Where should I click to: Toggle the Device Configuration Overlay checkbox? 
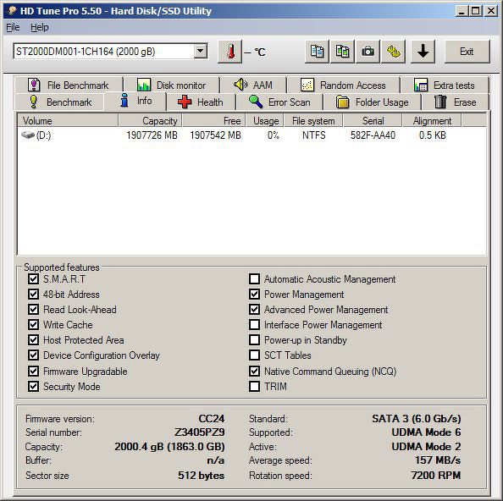(33, 355)
